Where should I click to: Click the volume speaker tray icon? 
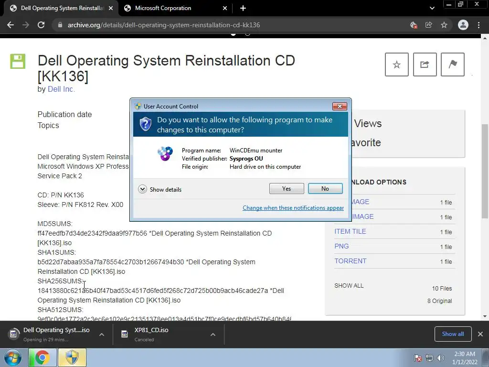(440, 358)
